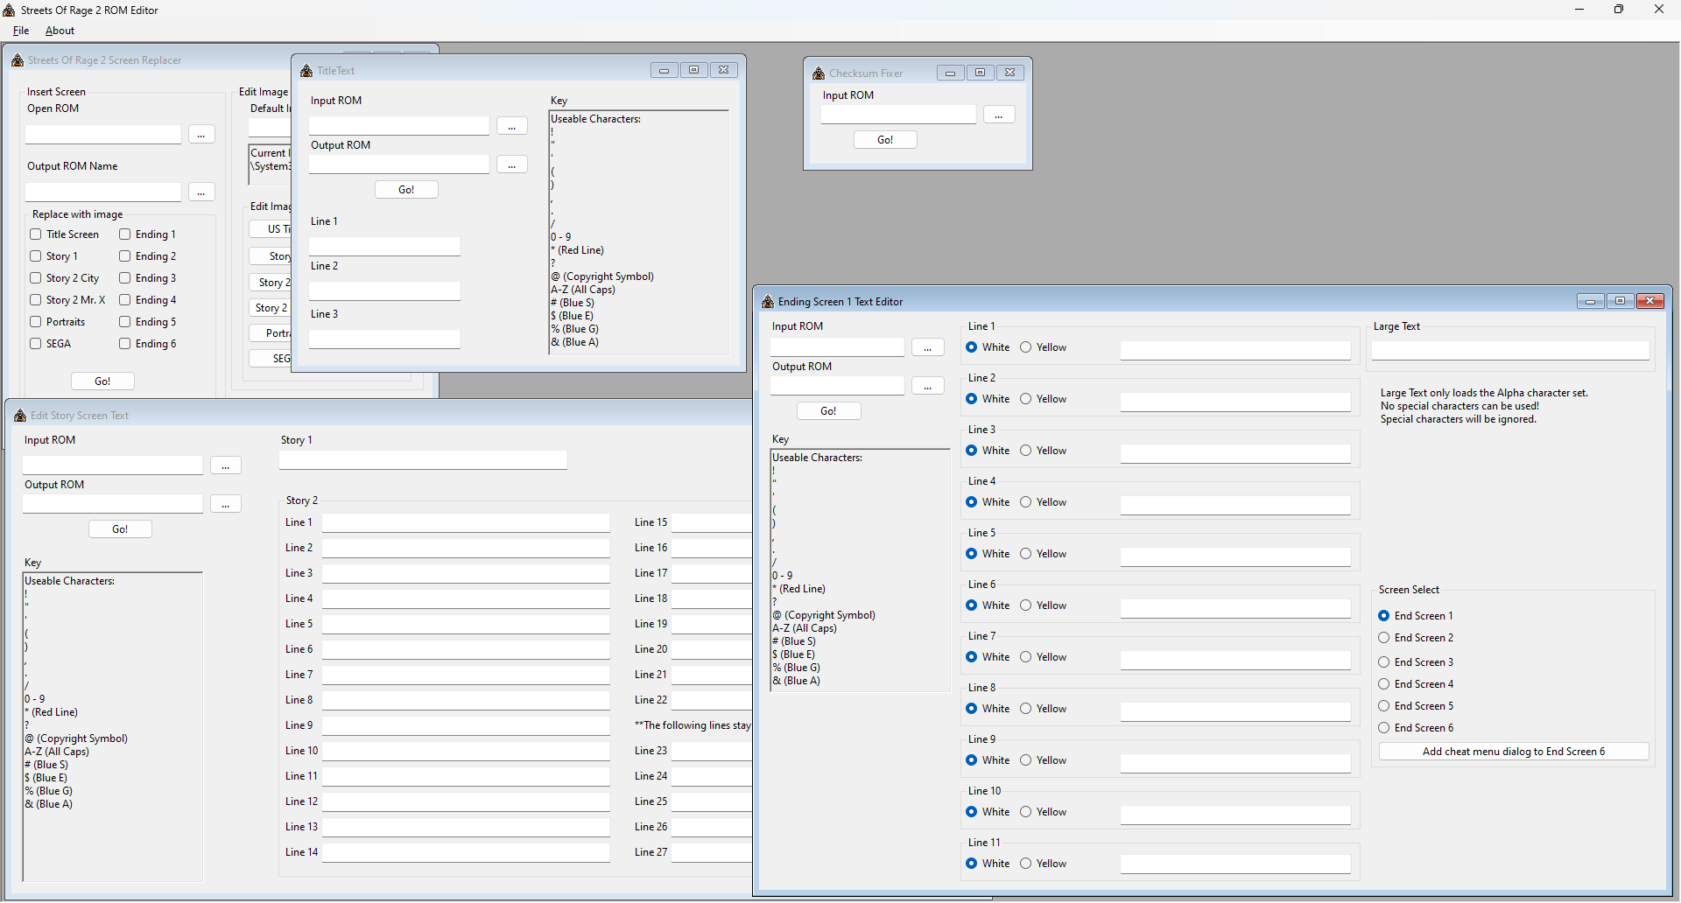Browse for Input ROM in Ending Screen Editor

coord(928,347)
